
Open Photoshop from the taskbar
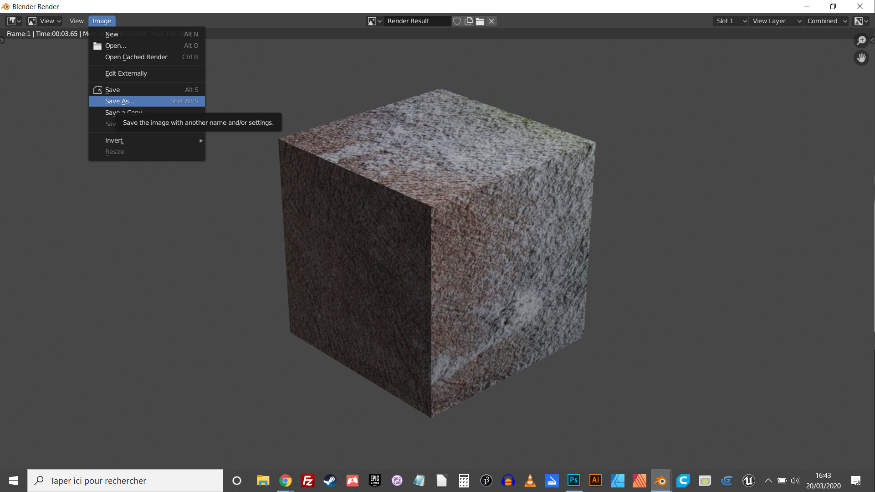(x=573, y=481)
